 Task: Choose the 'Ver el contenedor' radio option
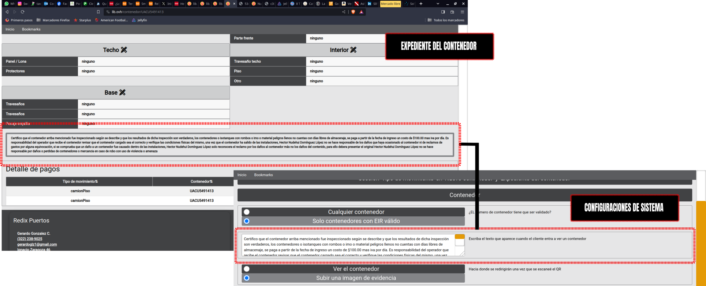[x=247, y=269]
